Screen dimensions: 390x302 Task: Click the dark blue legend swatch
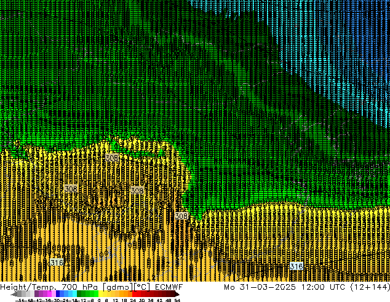(x=58, y=294)
